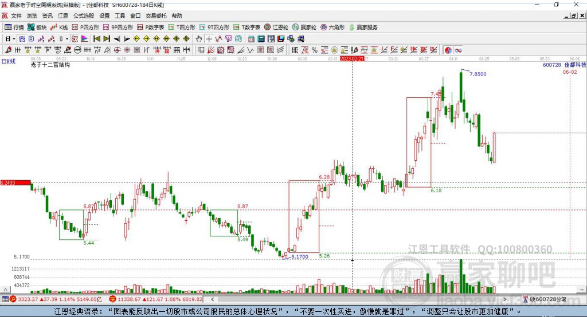Viewport: 587px width, 317px height.
Task: Expand the candlestick style dropdown arrow
Action: pyautogui.click(x=67, y=39)
